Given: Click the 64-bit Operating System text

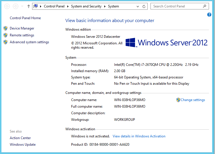Looking at the screenshot, I should [148, 77].
